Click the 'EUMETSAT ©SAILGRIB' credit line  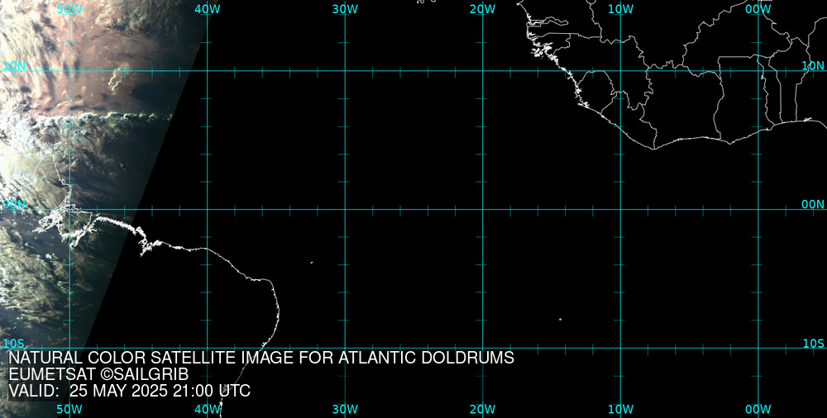[98, 374]
